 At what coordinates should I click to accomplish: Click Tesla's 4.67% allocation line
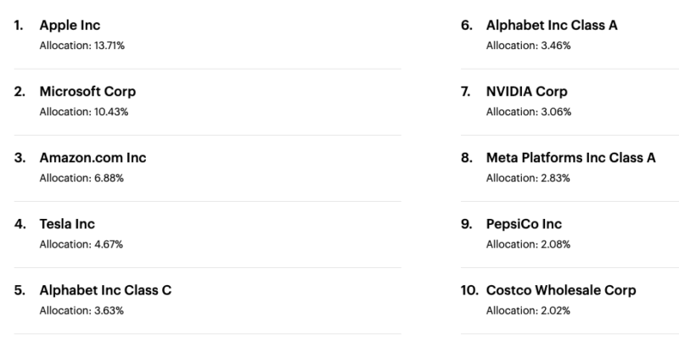click(81, 244)
